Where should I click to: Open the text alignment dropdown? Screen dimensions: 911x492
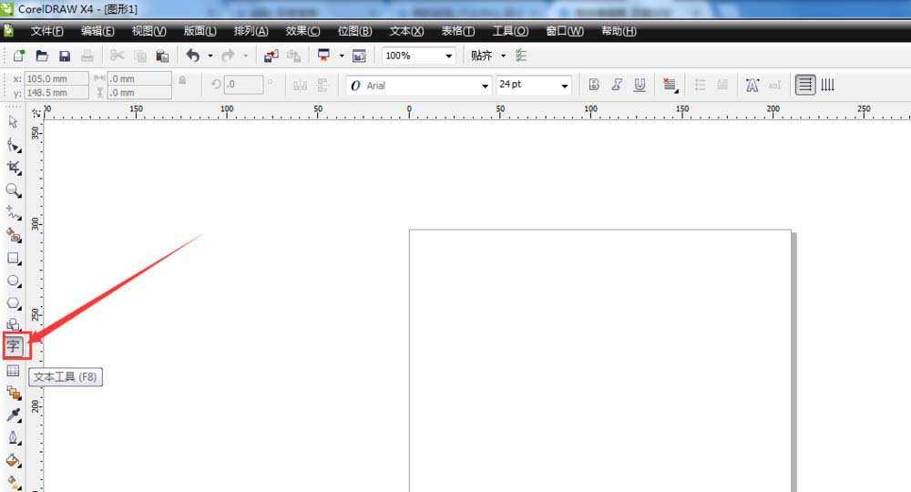point(670,85)
